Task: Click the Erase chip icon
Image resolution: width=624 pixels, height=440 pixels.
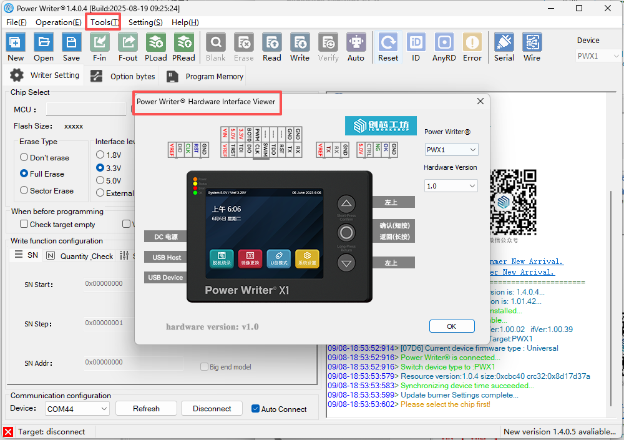Action: tap(244, 42)
